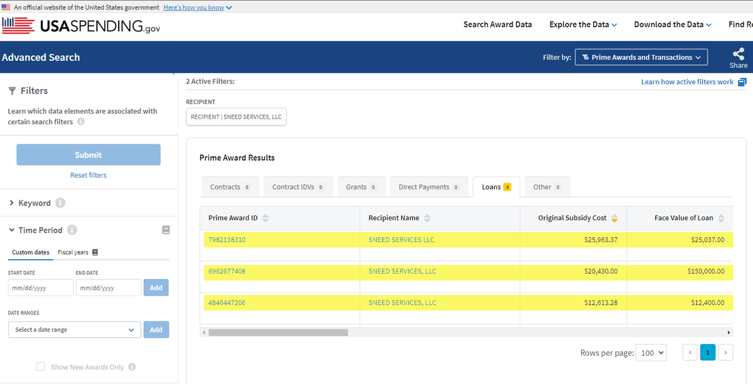Open Select a date range dropdown
Viewport: 753px width, 384px height.
pos(74,329)
